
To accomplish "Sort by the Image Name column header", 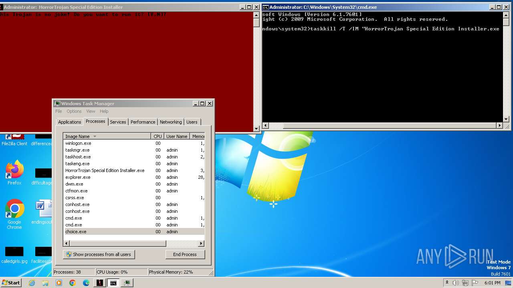I will tap(107, 136).
